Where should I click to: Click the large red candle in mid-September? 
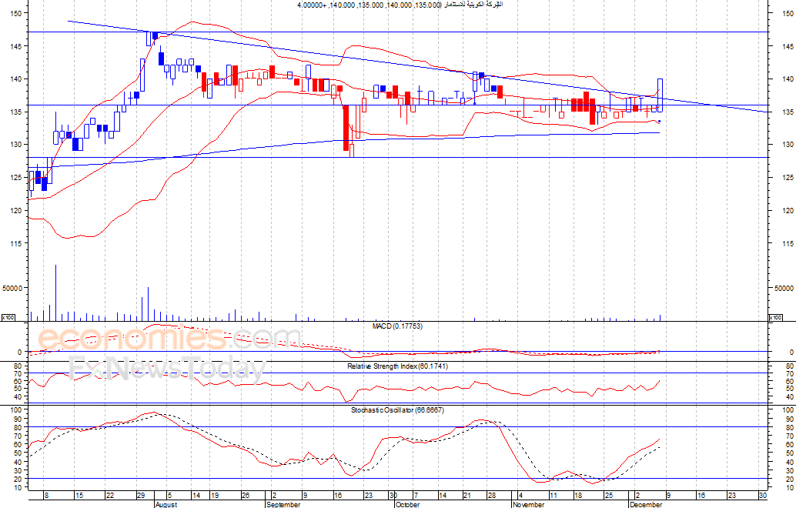[346, 128]
